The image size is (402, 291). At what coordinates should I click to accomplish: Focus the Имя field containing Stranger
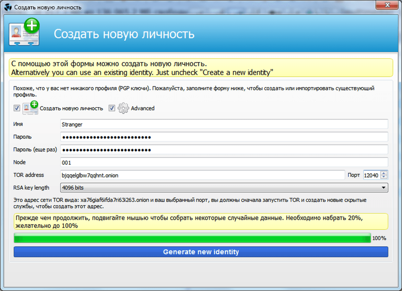[224, 124]
